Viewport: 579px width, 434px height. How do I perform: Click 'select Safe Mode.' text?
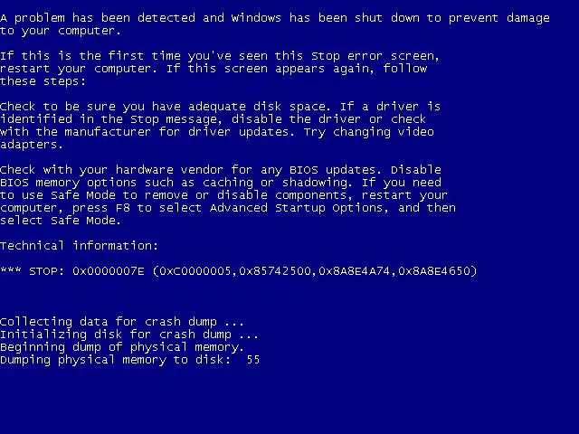point(61,221)
